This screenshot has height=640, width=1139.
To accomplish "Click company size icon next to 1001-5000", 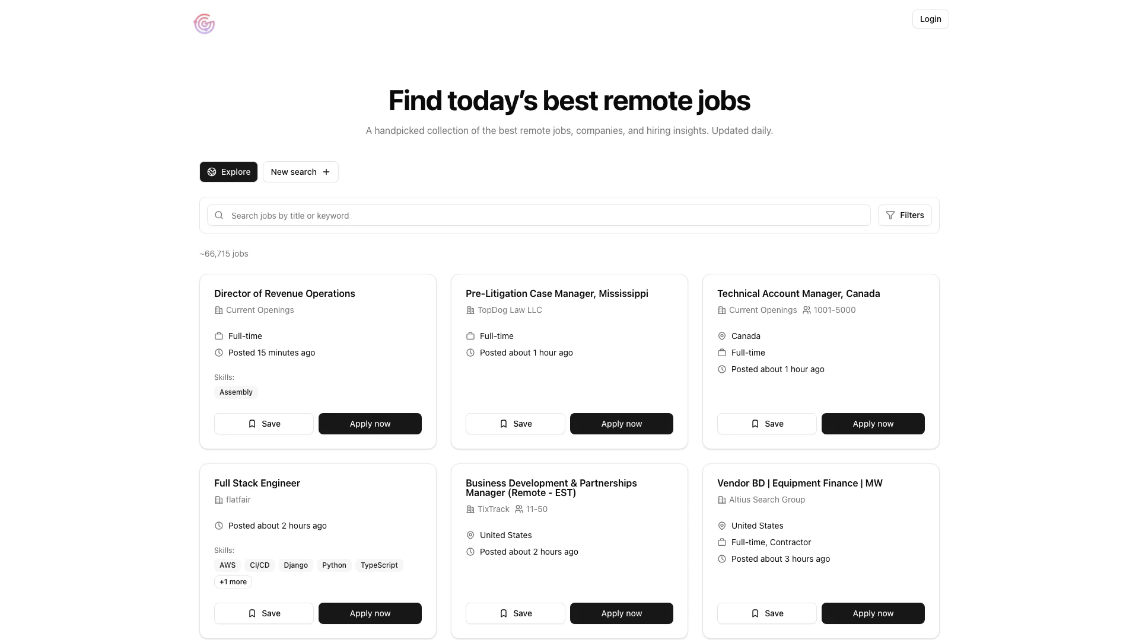I will [x=807, y=310].
